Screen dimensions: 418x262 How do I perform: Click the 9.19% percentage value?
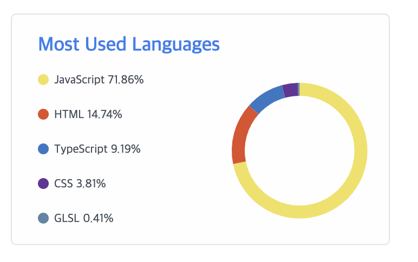click(x=126, y=149)
